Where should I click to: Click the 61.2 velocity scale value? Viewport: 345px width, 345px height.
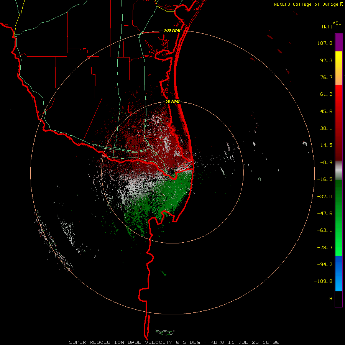[326, 94]
